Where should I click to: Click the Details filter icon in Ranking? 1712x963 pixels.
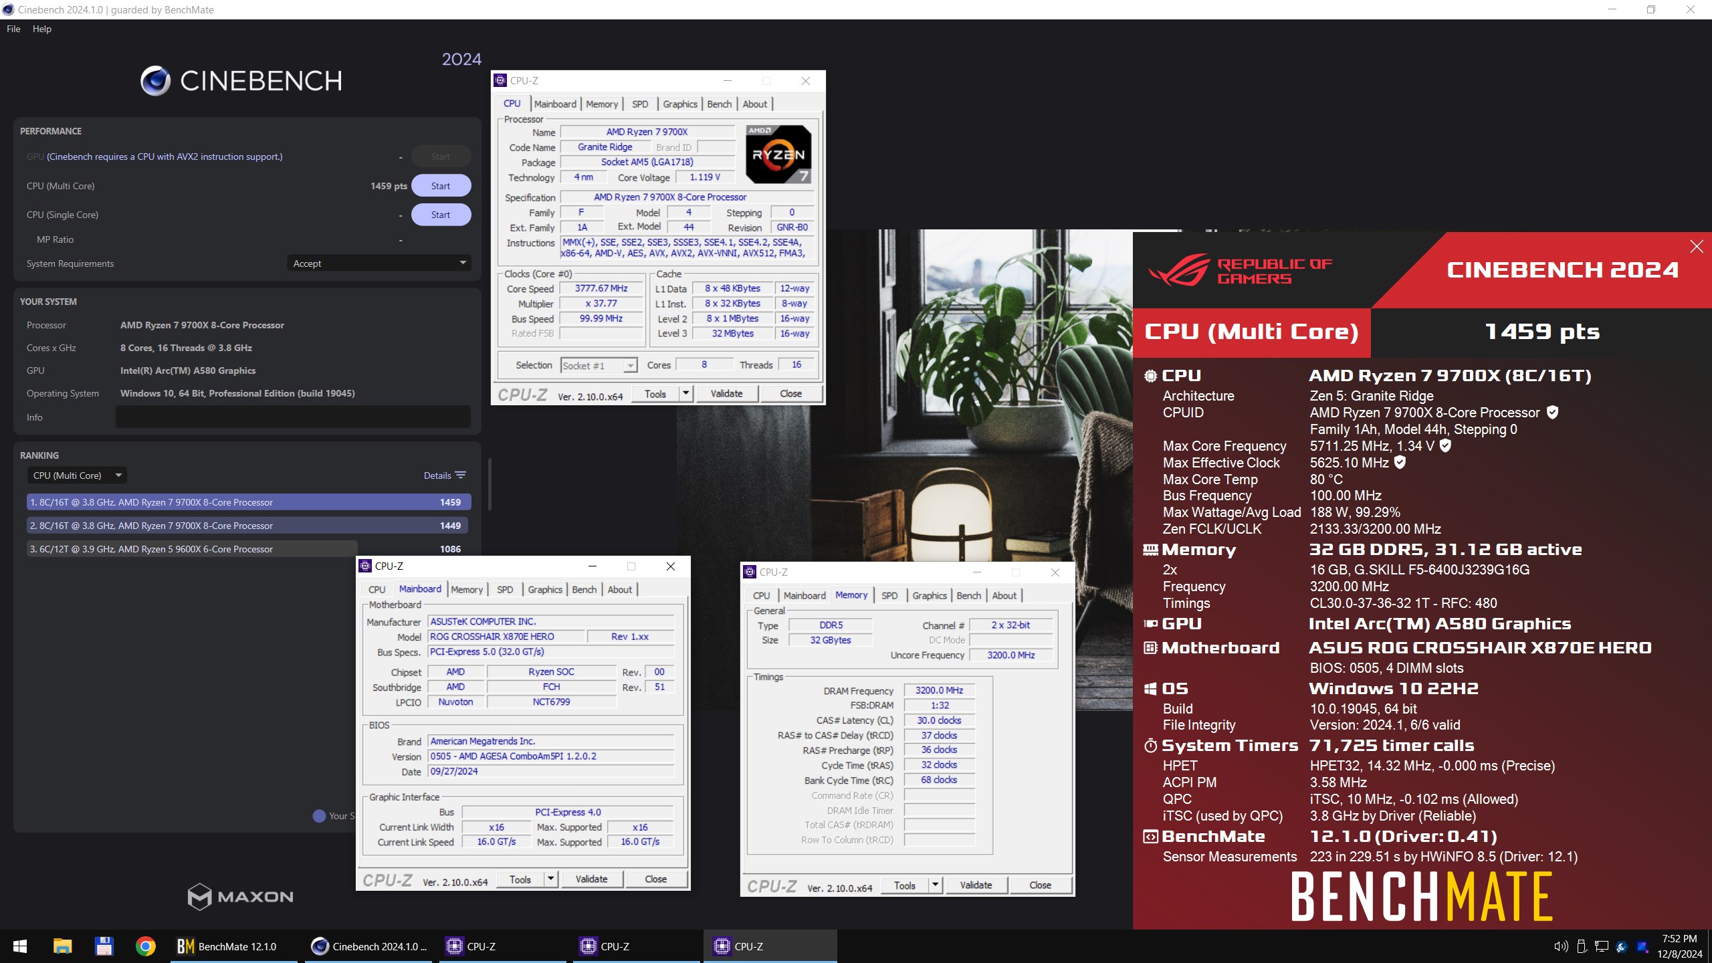(x=461, y=475)
